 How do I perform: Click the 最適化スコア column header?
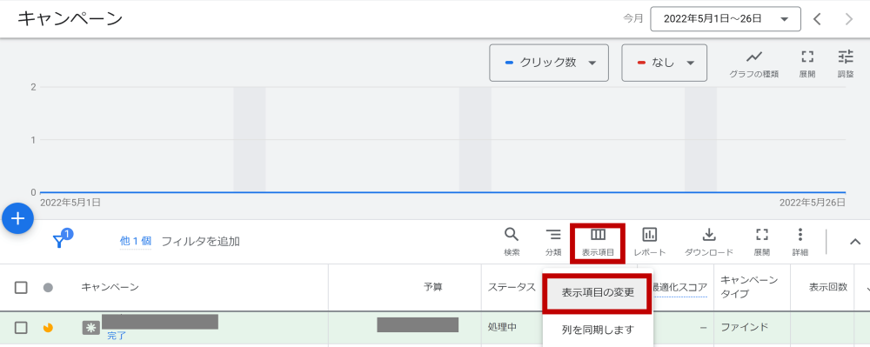click(680, 287)
